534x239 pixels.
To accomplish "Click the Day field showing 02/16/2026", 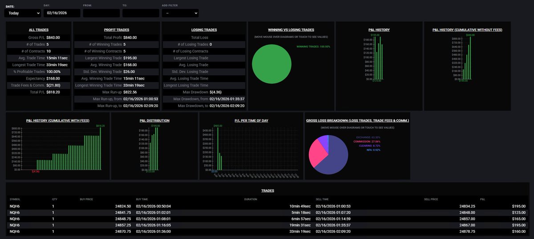I will point(62,13).
